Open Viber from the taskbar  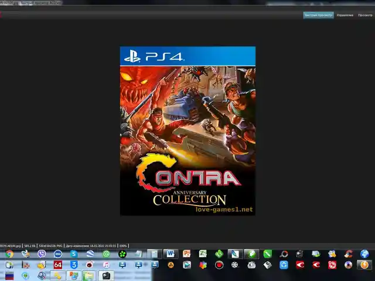coord(42,253)
